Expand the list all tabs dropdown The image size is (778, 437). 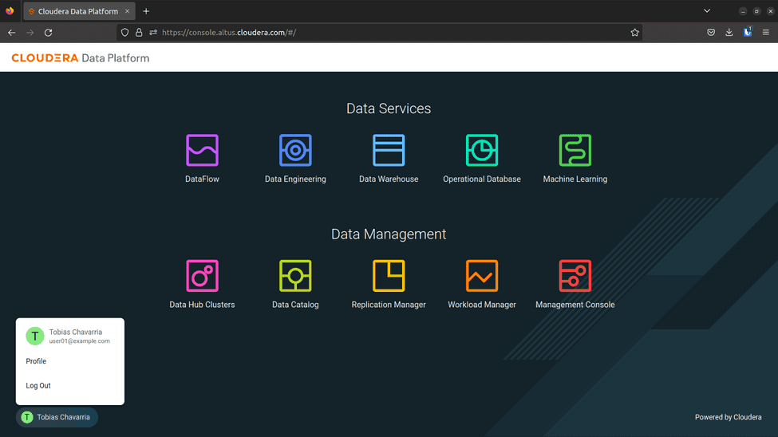[707, 11]
